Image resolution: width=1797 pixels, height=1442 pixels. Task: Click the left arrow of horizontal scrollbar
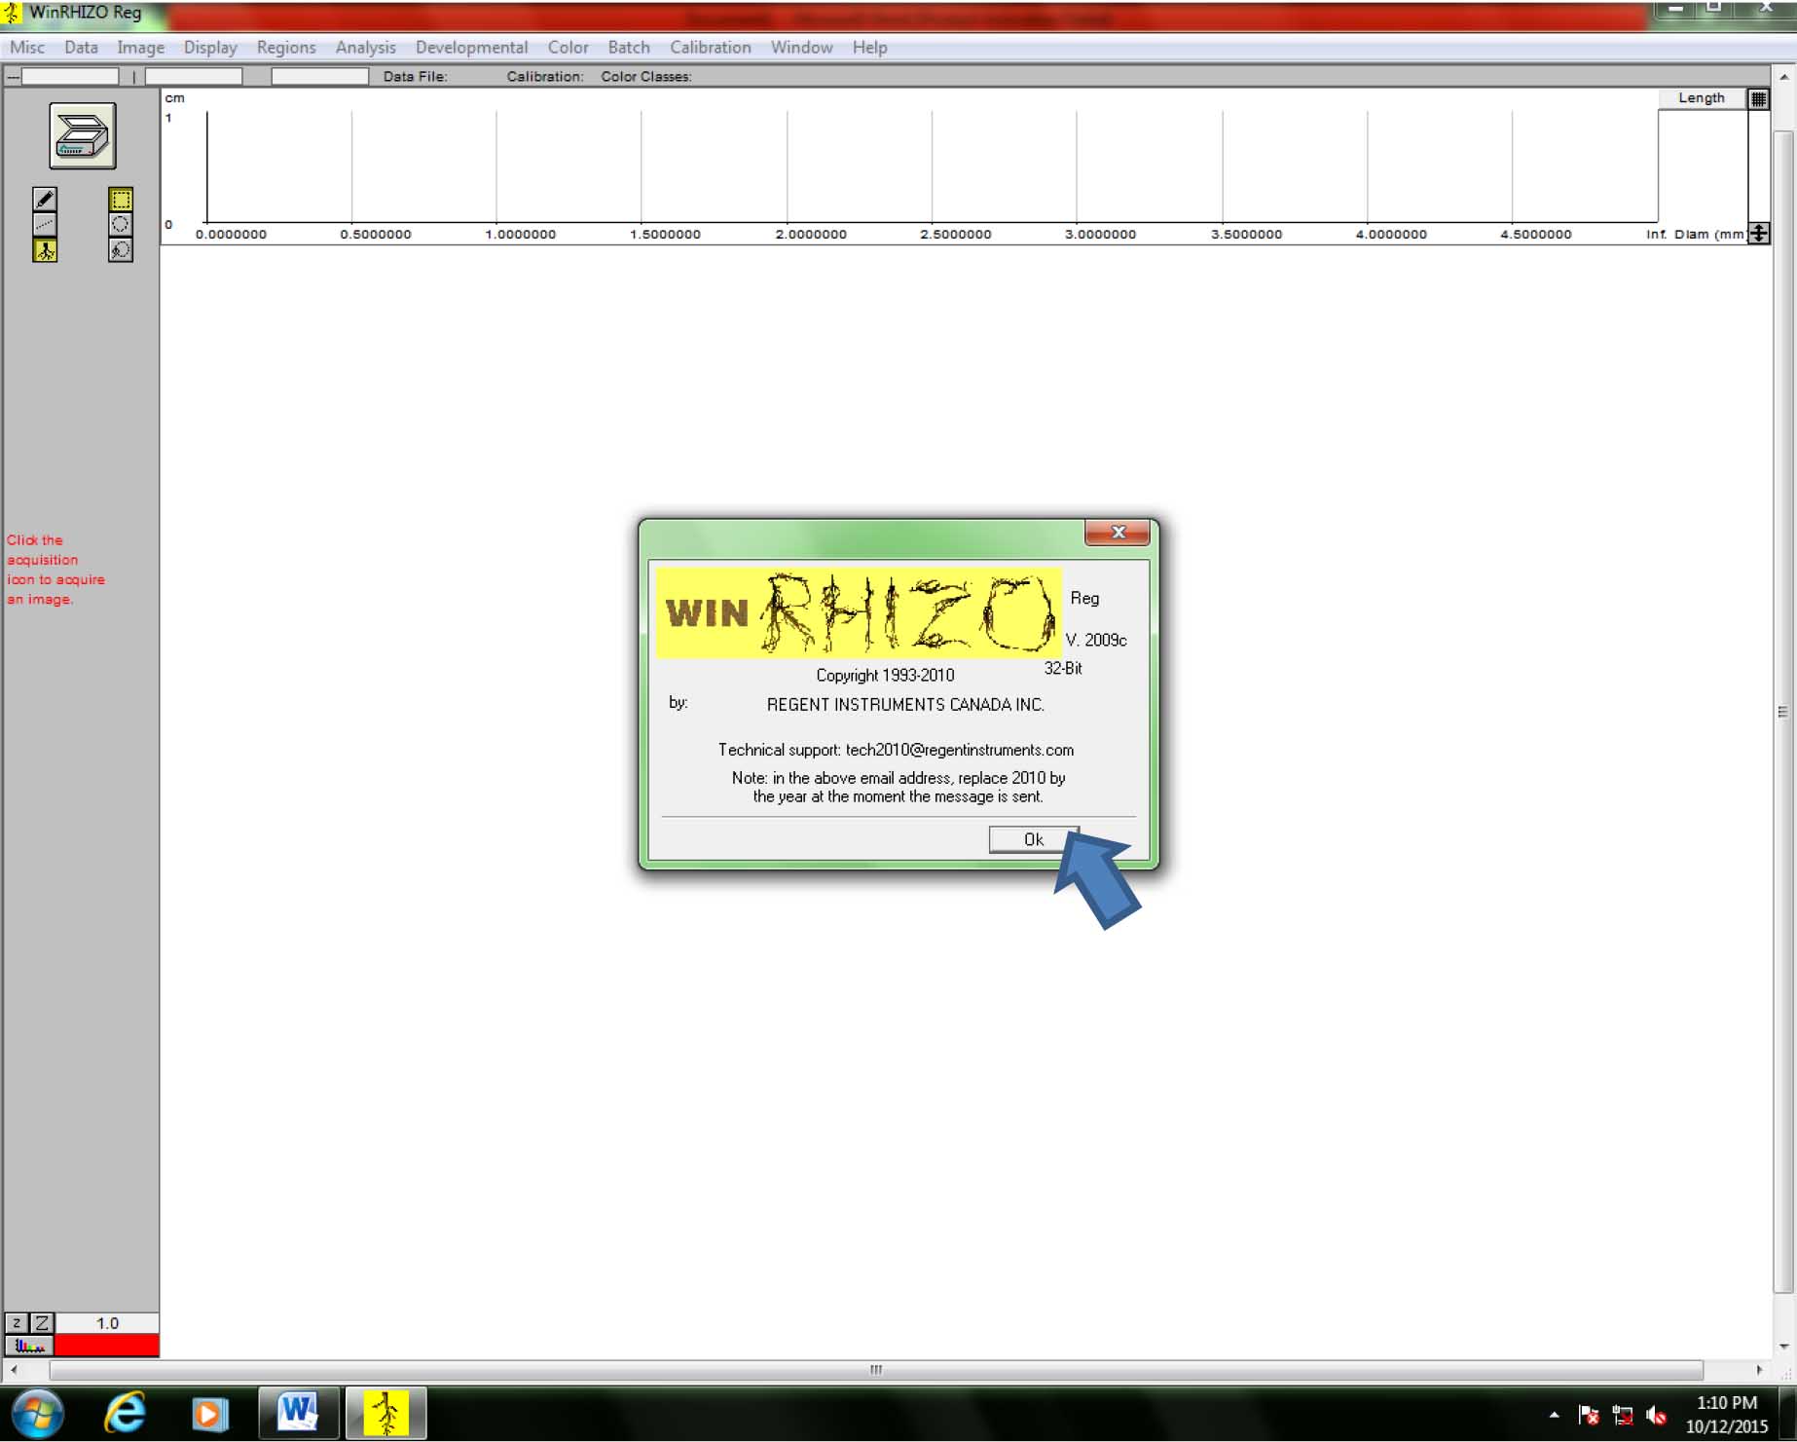point(13,1370)
